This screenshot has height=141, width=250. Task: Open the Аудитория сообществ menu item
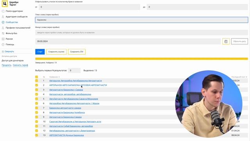click(16, 16)
